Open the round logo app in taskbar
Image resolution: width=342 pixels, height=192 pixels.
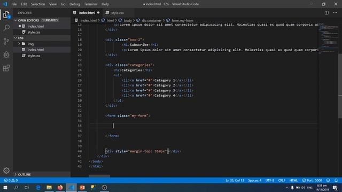tap(104, 187)
